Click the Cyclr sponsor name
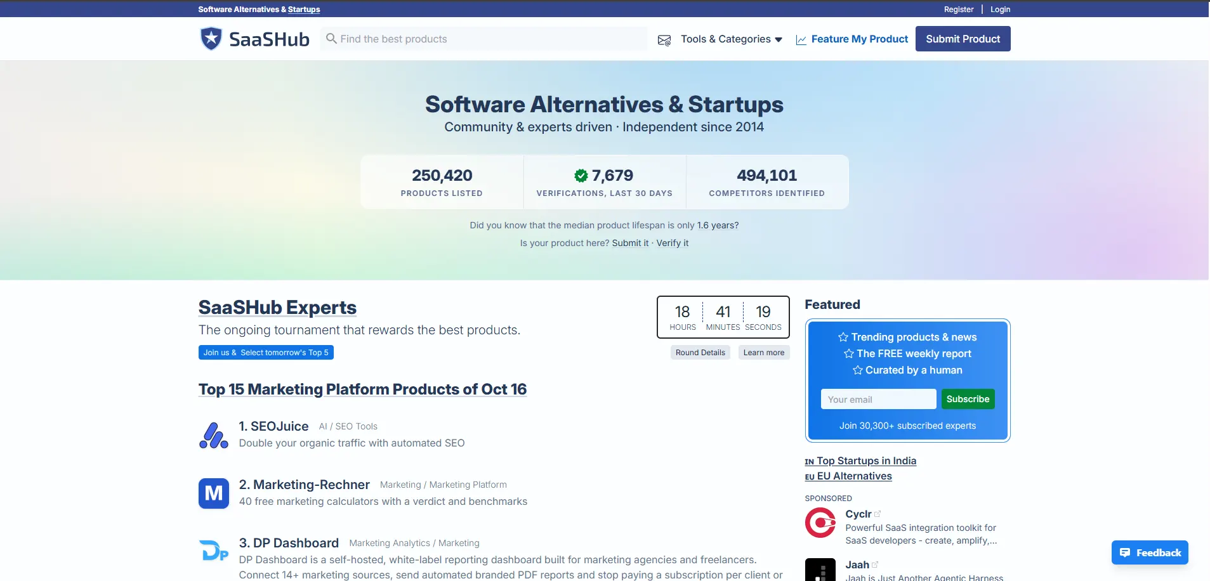Screen dimensions: 1210x581 point(858,514)
